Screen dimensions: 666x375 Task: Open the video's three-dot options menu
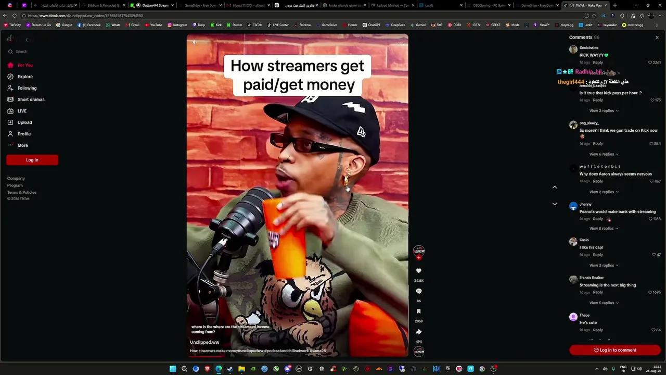[400, 42]
